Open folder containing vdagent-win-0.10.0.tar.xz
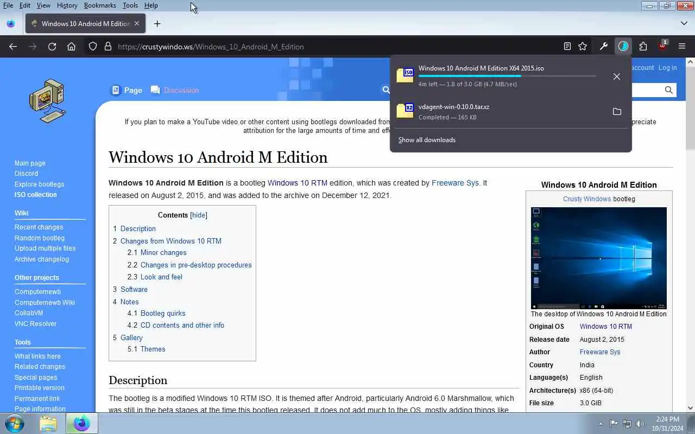This screenshot has height=434, width=695. click(x=617, y=112)
